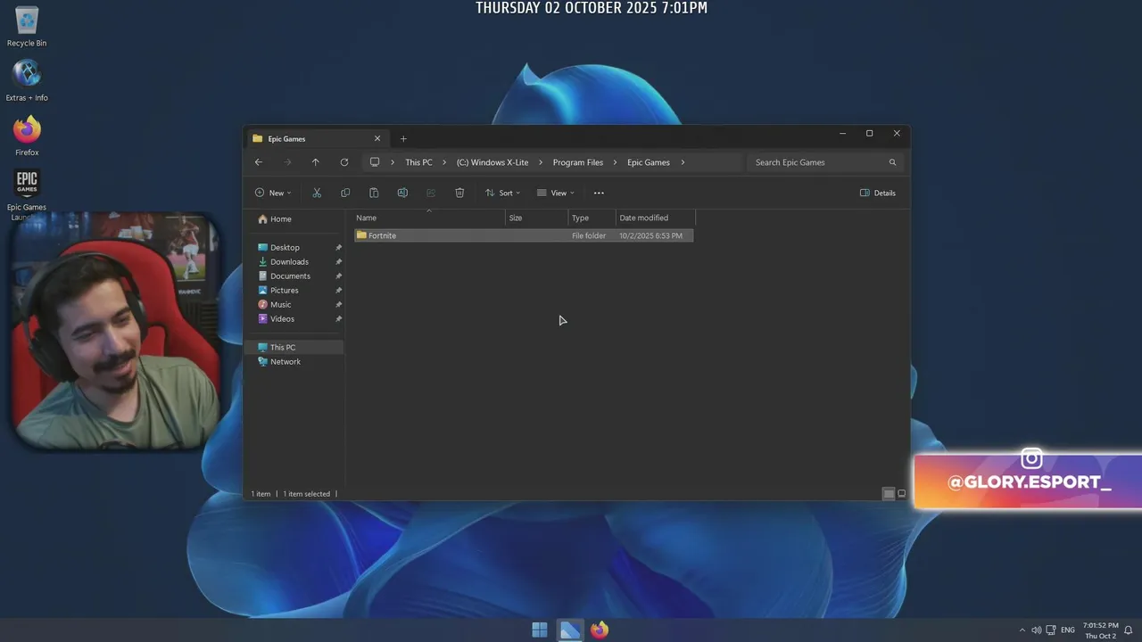Viewport: 1142px width, 642px height.
Task: Sort by Date modified column header
Action: 655,218
